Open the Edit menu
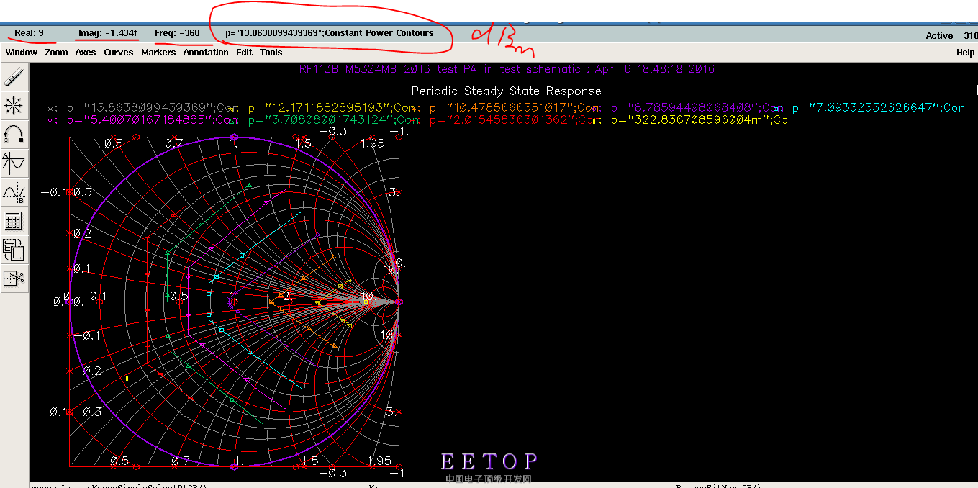The image size is (978, 488). (x=244, y=53)
